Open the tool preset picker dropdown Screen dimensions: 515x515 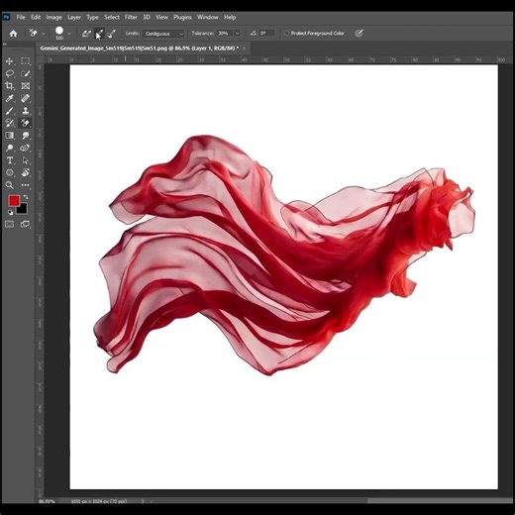tap(43, 34)
